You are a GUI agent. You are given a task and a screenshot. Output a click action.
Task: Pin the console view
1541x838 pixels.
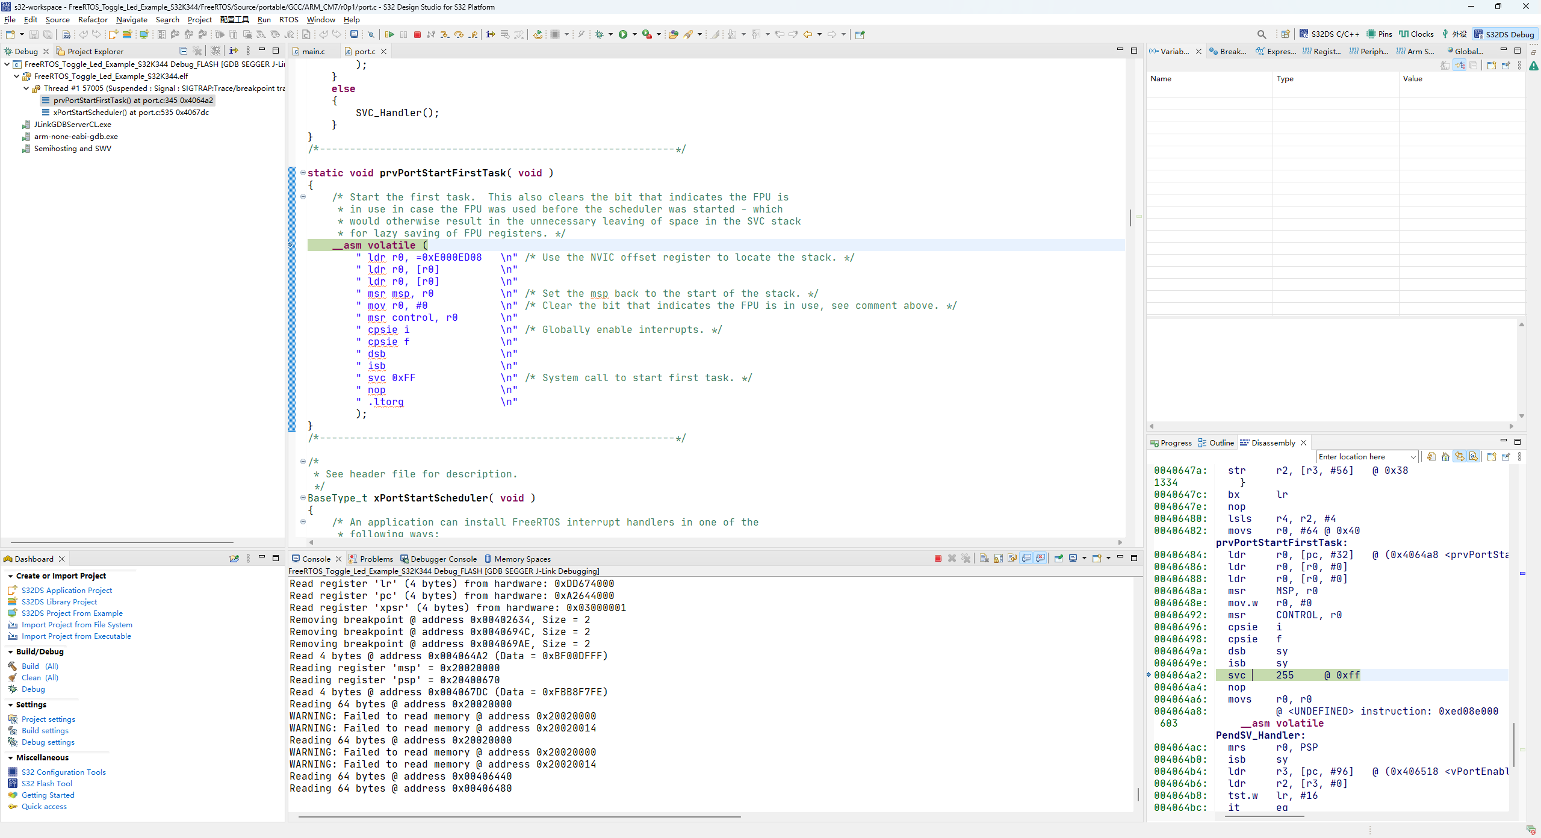point(1058,558)
